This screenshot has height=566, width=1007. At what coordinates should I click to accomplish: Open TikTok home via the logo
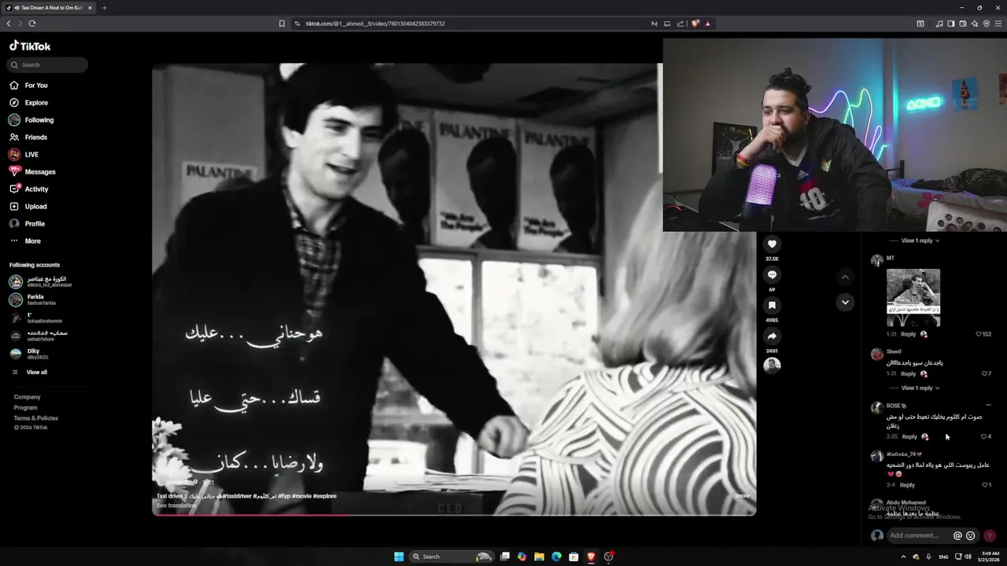(x=30, y=46)
